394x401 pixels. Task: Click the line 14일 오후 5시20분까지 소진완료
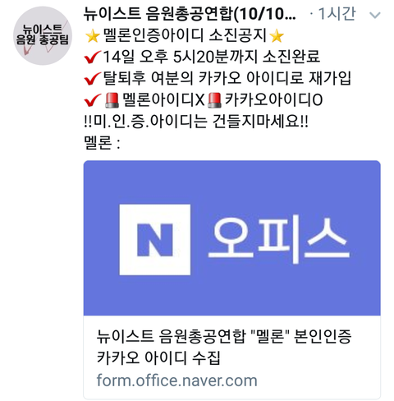[x=211, y=57]
